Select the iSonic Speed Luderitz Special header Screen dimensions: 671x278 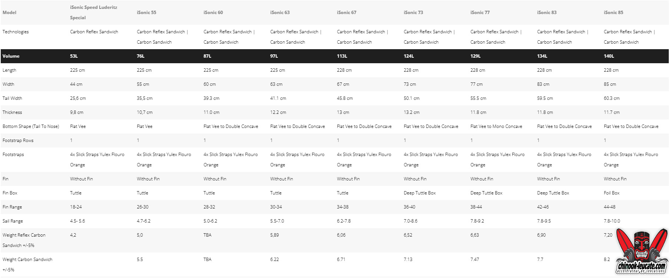tap(93, 12)
